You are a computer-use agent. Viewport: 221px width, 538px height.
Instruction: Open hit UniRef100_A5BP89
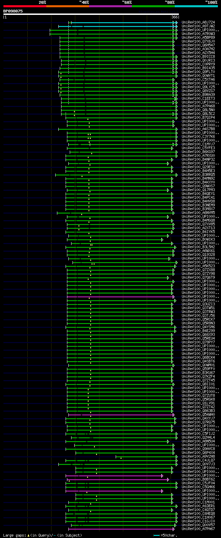point(198,38)
